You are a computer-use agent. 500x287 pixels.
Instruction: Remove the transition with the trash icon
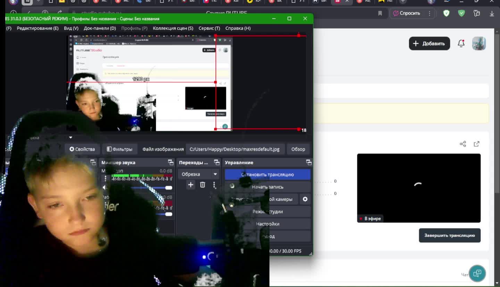point(203,185)
